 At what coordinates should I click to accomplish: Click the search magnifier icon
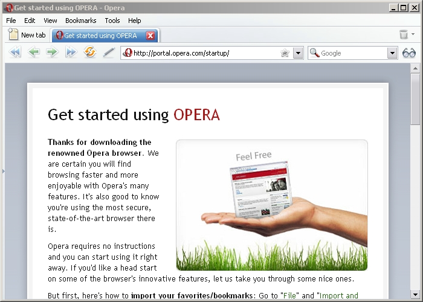[x=315, y=53]
